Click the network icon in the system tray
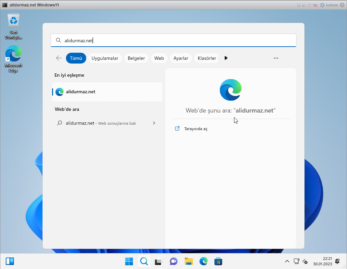The width and height of the screenshot is (347, 269). 297,261
